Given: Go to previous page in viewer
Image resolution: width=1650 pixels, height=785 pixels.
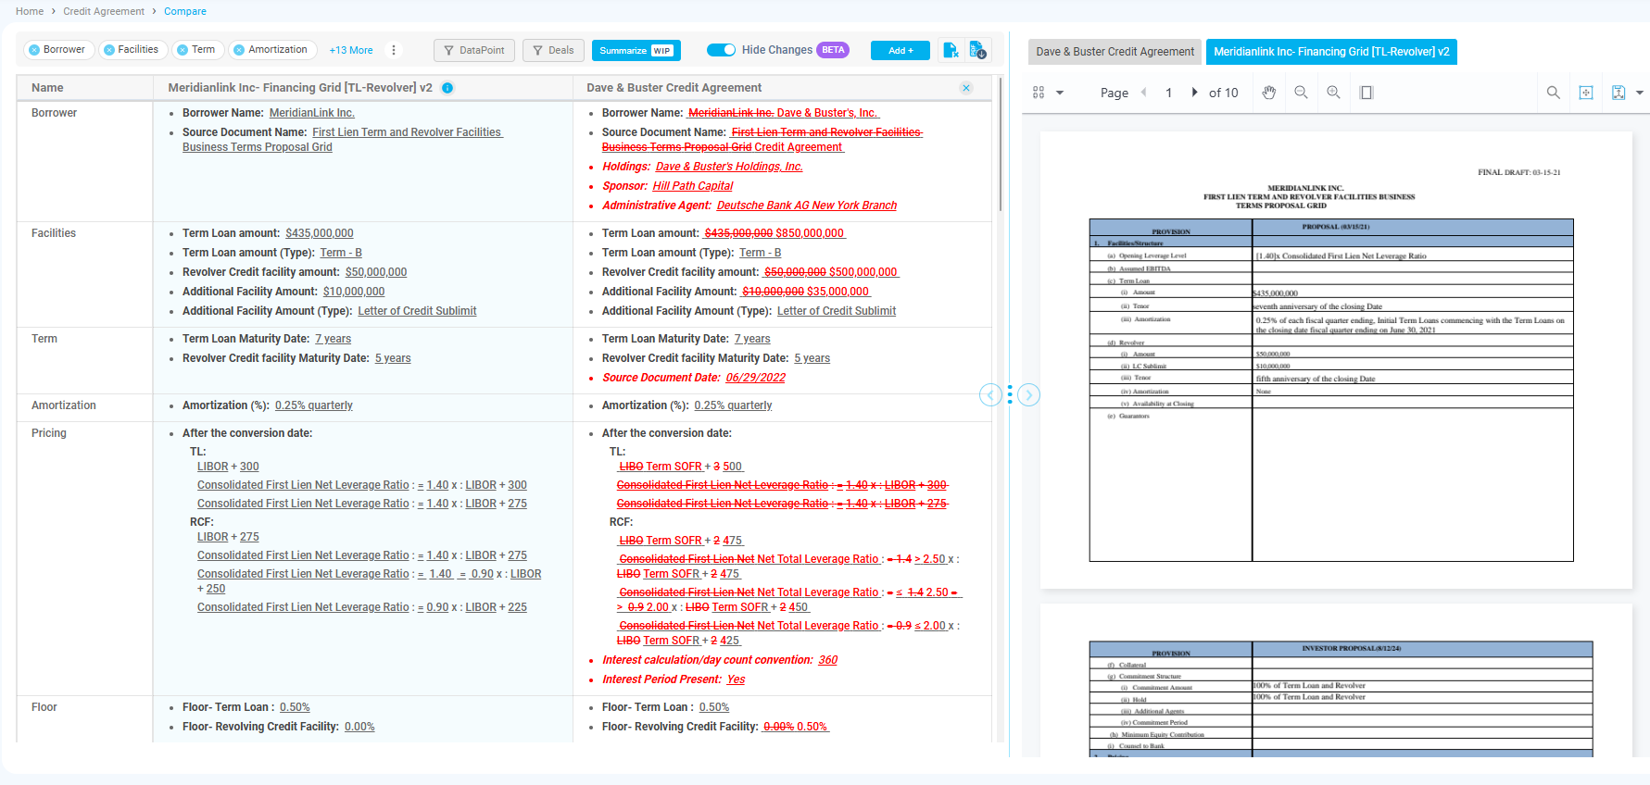Looking at the screenshot, I should (x=1144, y=93).
